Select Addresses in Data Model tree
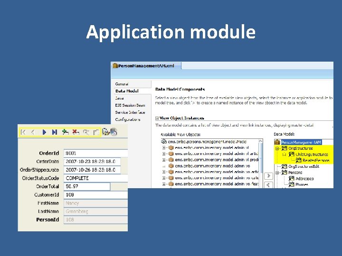 pyautogui.click(x=304, y=179)
